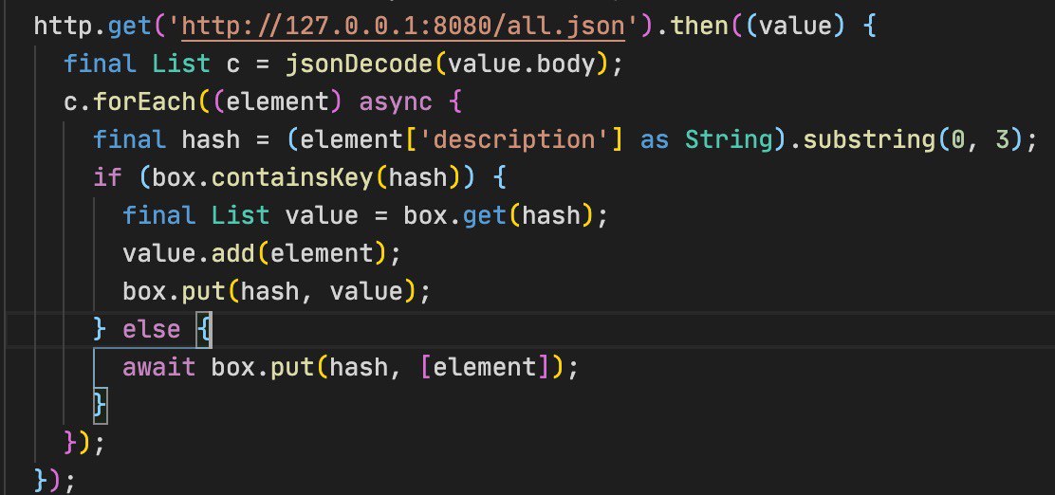Click the 'containsKey' method name

point(292,177)
